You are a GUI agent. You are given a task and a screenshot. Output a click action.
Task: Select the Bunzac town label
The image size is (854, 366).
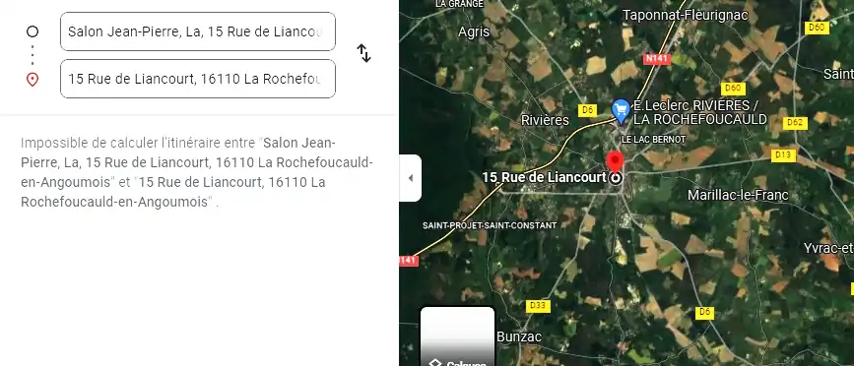click(x=519, y=336)
